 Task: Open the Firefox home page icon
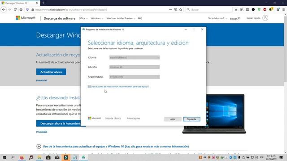pos(21,9)
